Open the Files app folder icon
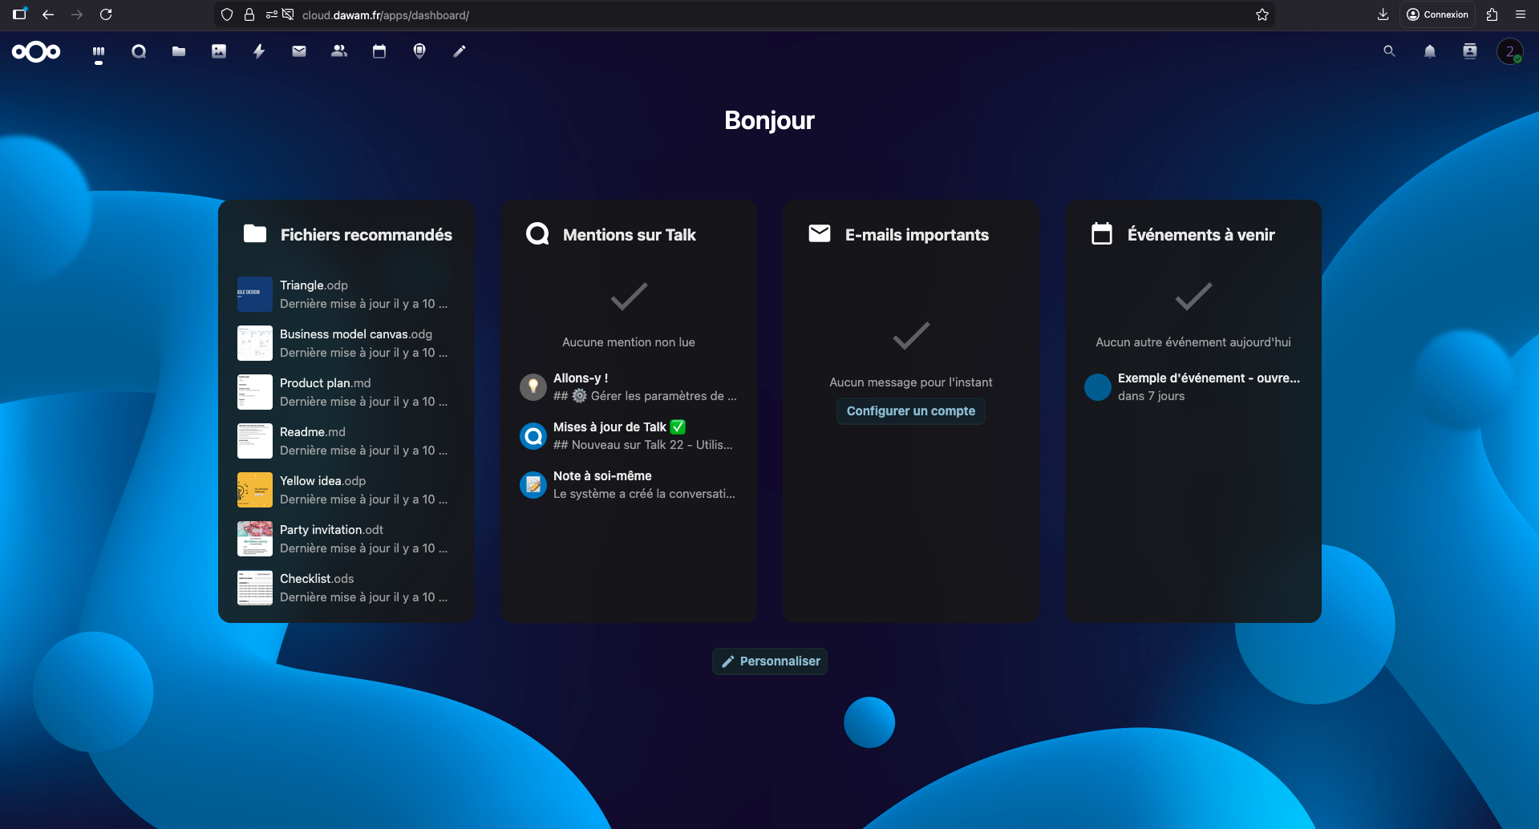 [x=179, y=51]
